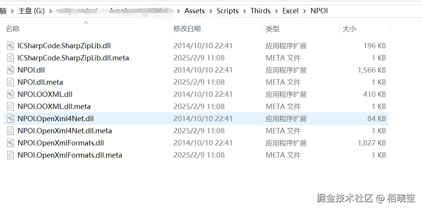Click the NPOI.dll.meta file icon

tap(10, 82)
